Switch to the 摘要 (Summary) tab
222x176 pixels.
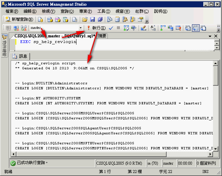pyautogui.click(x=102, y=36)
